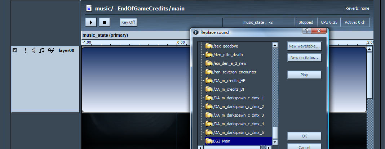Select /den_otto_death sound entry
The width and height of the screenshot is (385, 149).
point(228,55)
